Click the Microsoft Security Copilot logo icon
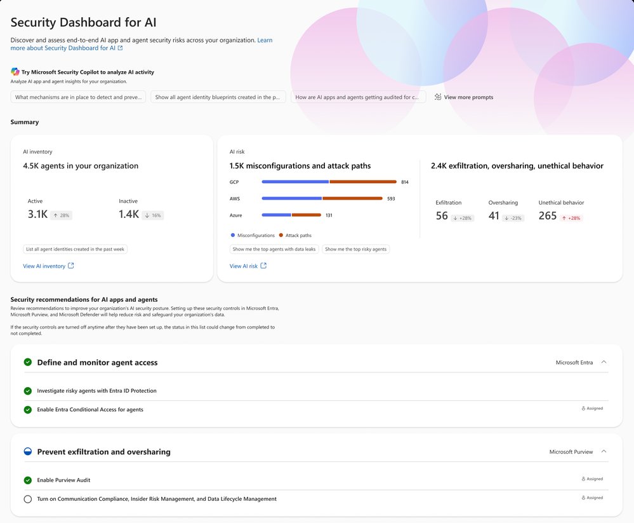Image resolution: width=634 pixels, height=523 pixels. 15,72
